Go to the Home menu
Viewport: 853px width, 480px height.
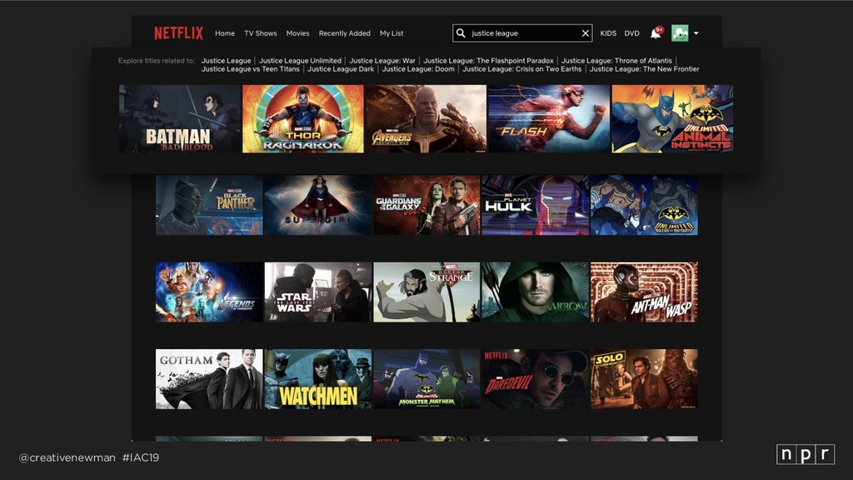point(225,33)
